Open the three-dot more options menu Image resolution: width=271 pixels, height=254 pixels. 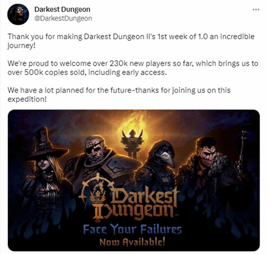click(x=256, y=10)
